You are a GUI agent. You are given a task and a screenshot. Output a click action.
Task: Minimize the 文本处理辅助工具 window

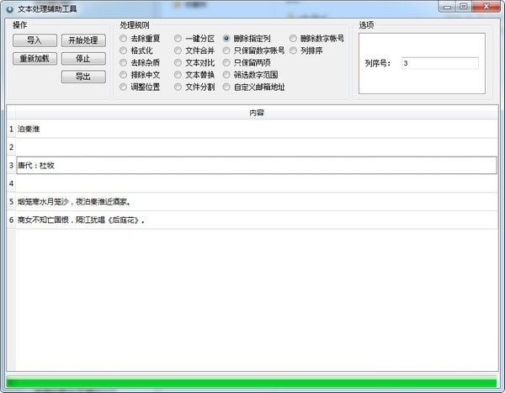[447, 7]
